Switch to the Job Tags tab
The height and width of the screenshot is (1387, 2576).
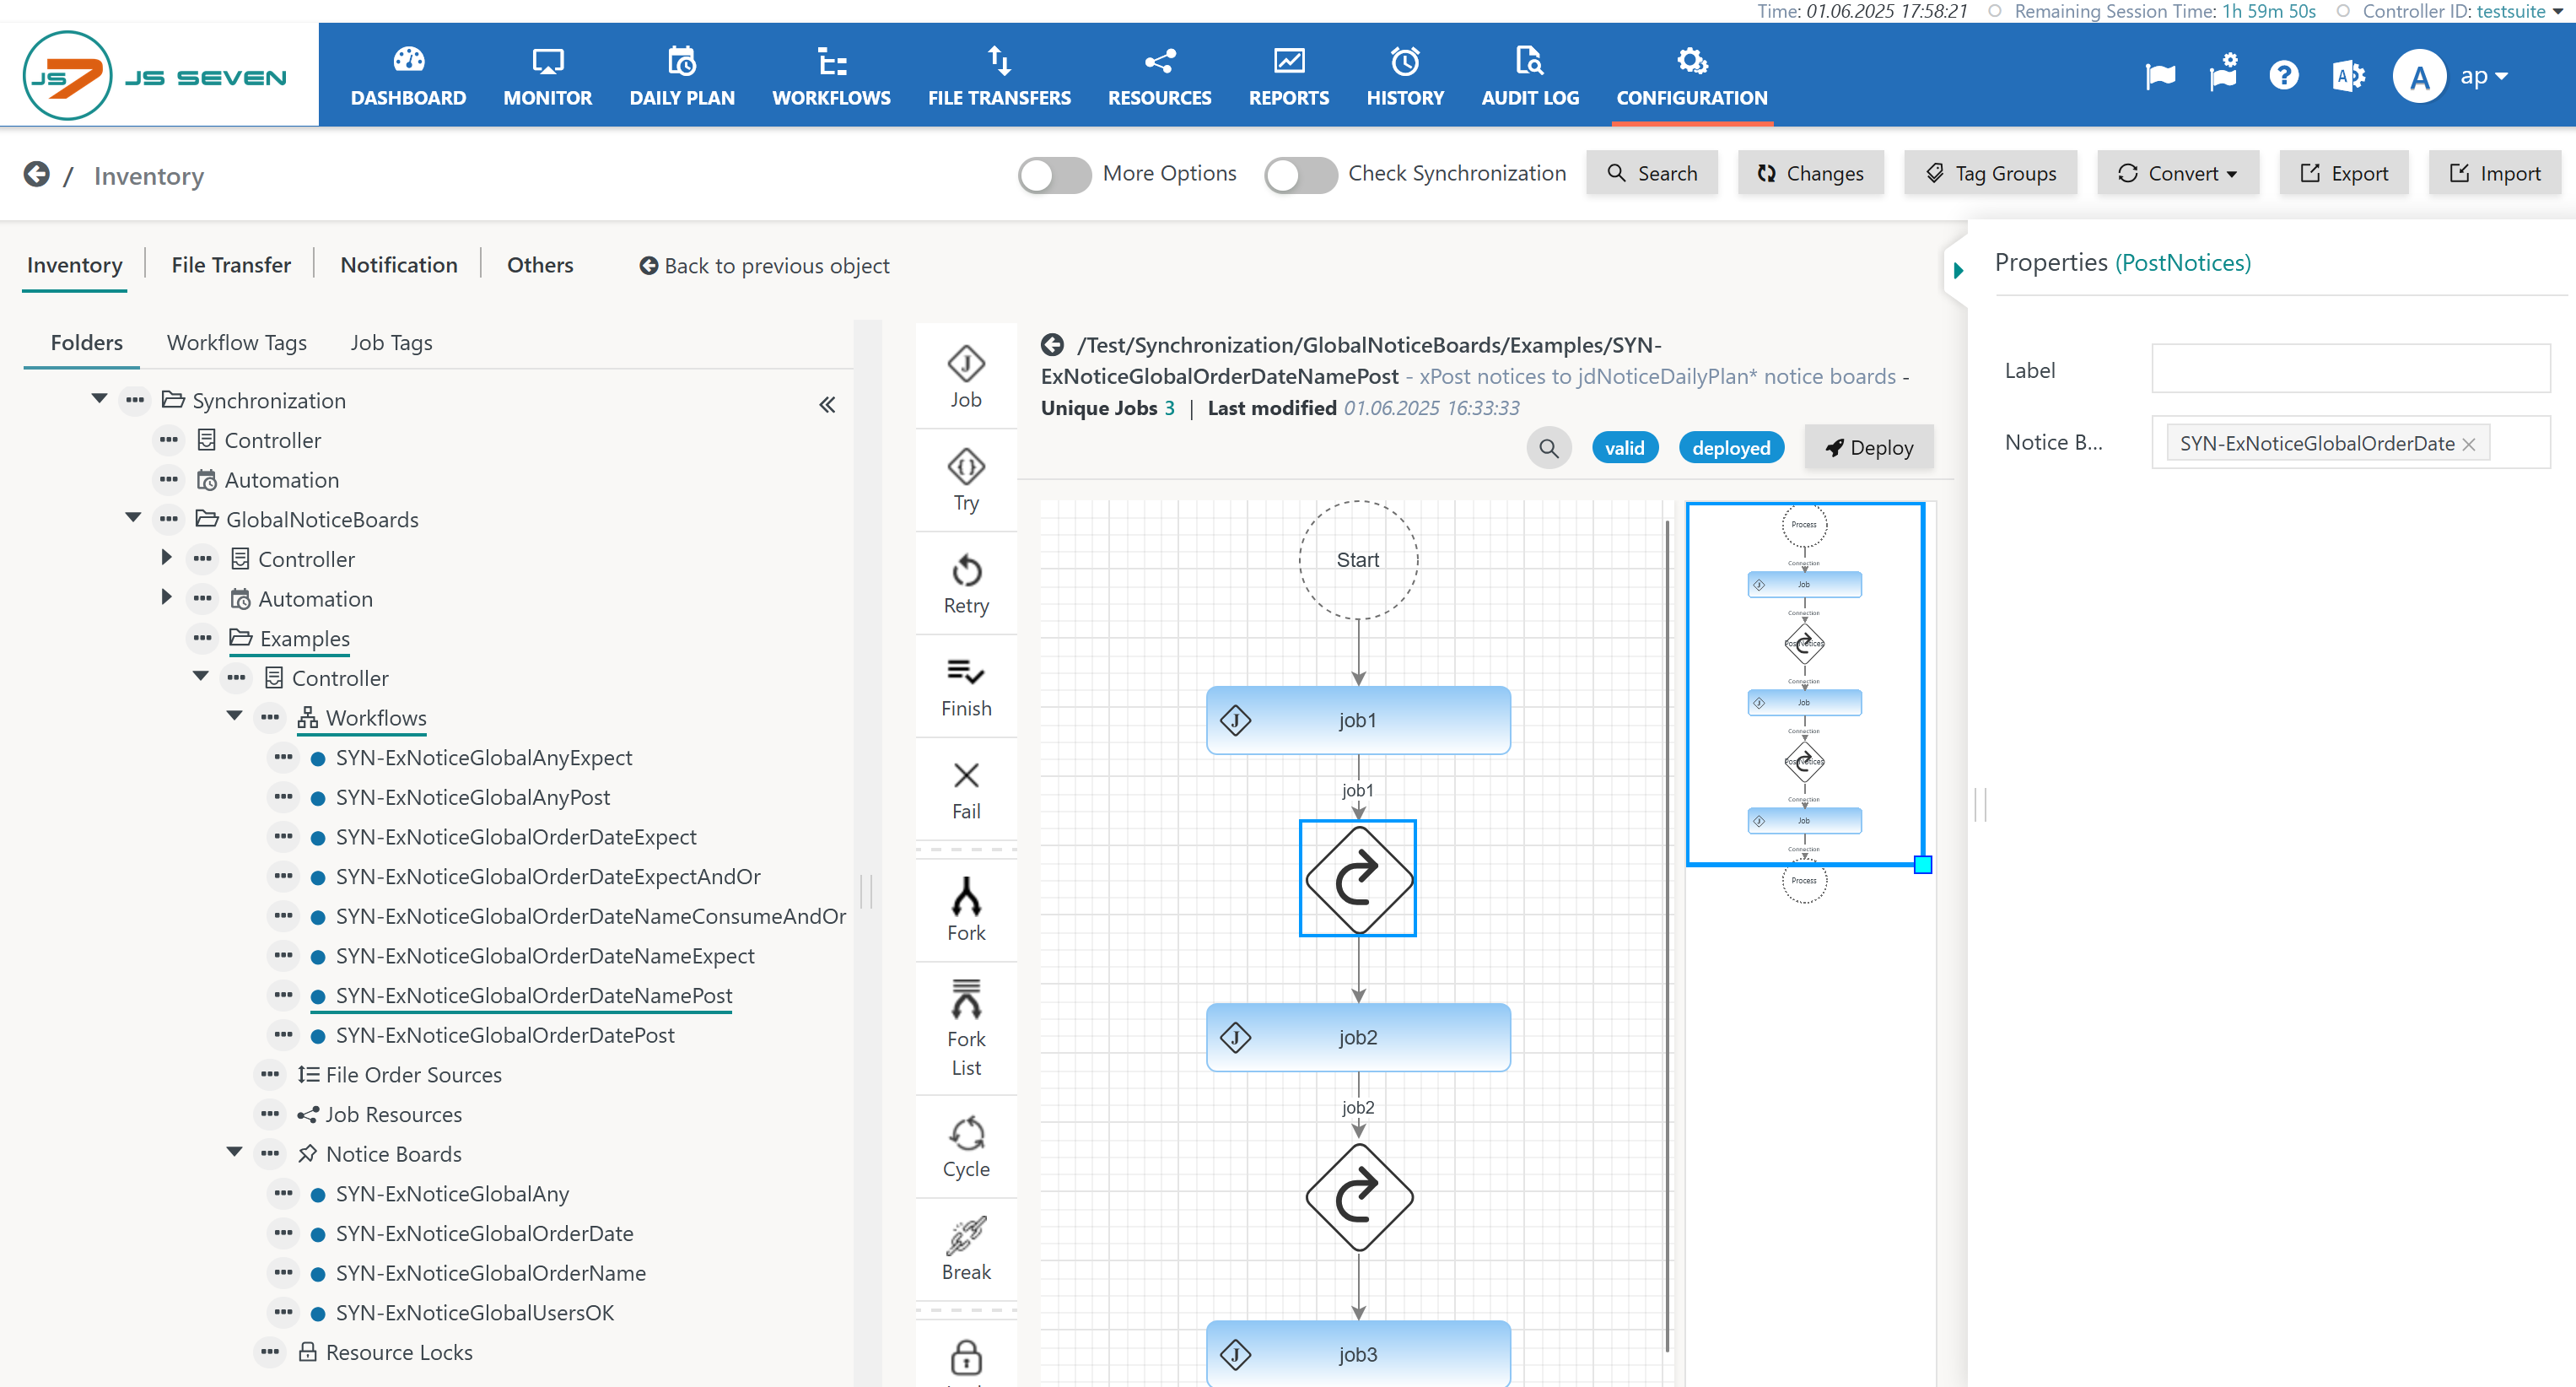click(391, 343)
